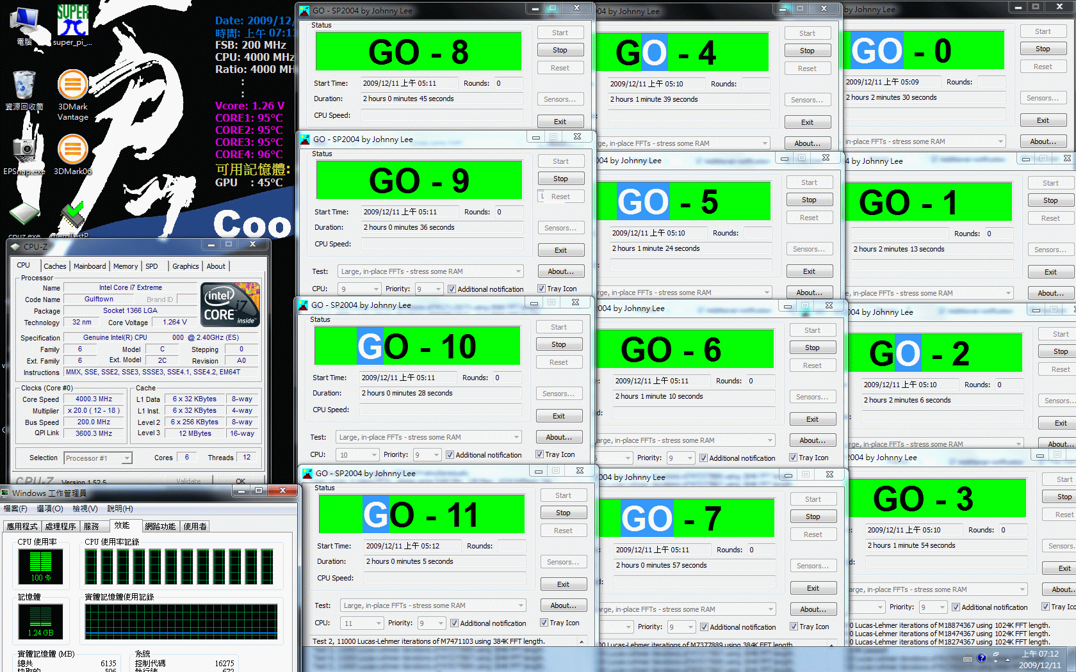Screen dimensions: 1076x672
Task: Show hidden tray icons with the up arrow
Action: point(1007,659)
